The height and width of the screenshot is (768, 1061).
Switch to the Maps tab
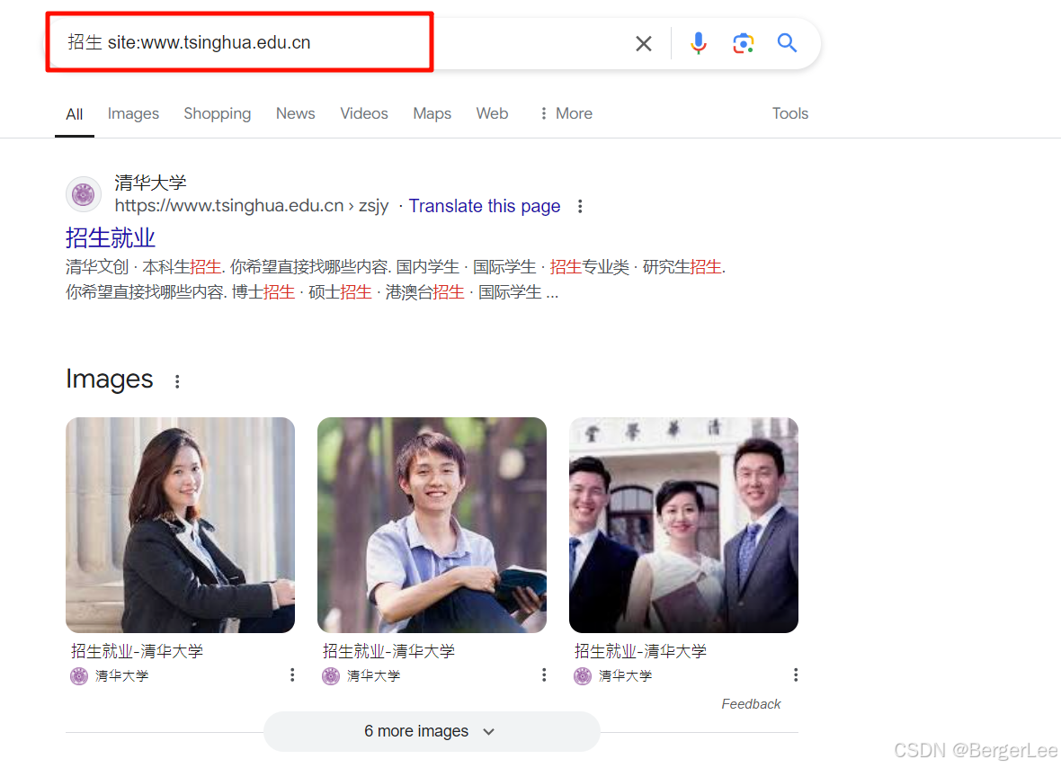pos(432,113)
